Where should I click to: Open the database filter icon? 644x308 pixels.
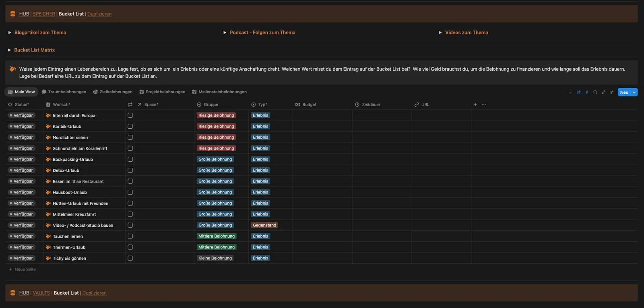pyautogui.click(x=570, y=92)
